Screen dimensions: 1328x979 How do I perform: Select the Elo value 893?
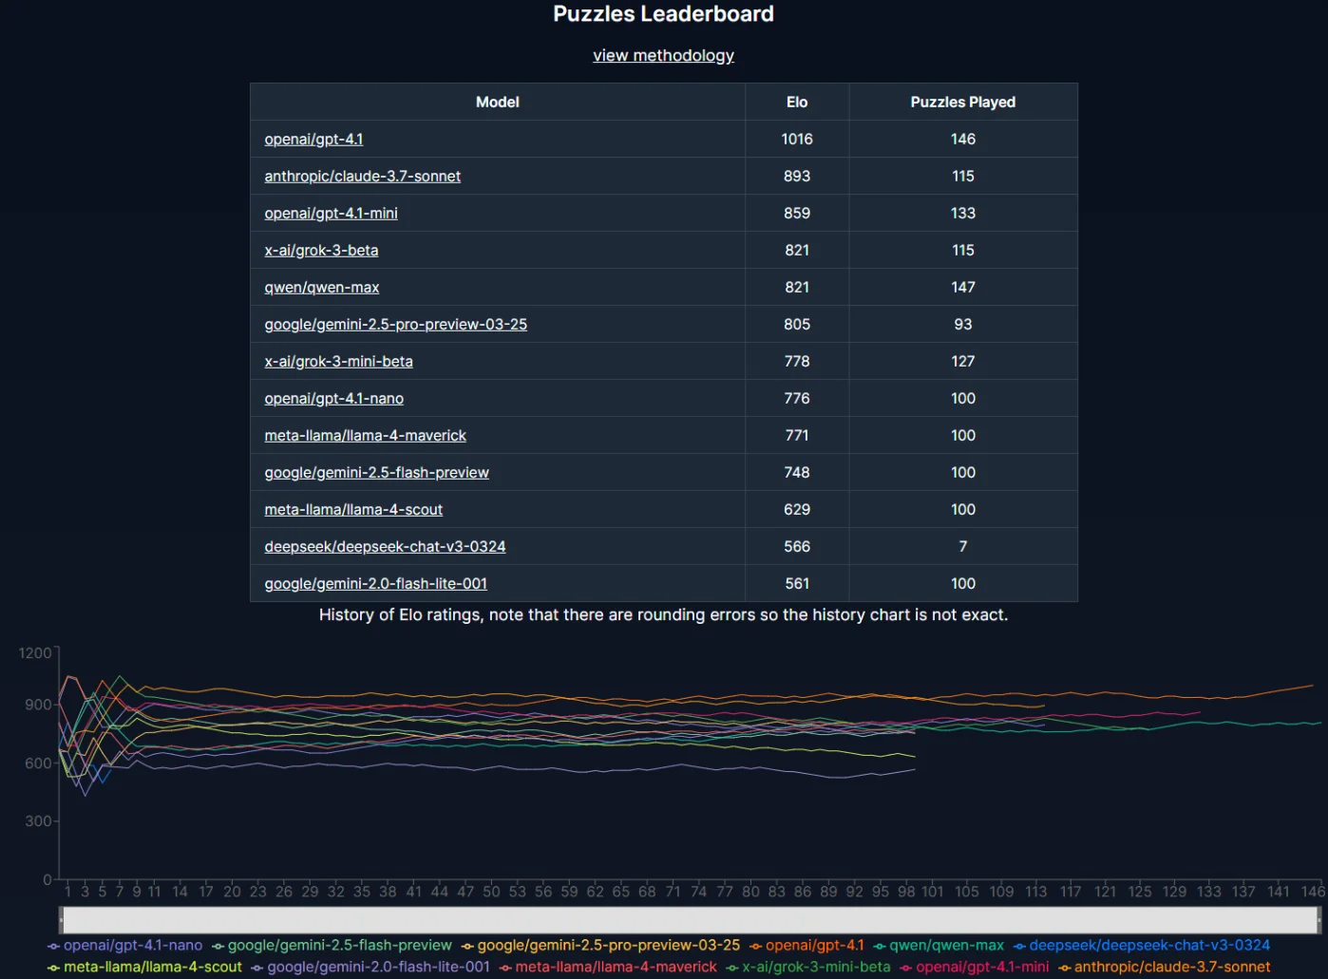[x=797, y=176]
